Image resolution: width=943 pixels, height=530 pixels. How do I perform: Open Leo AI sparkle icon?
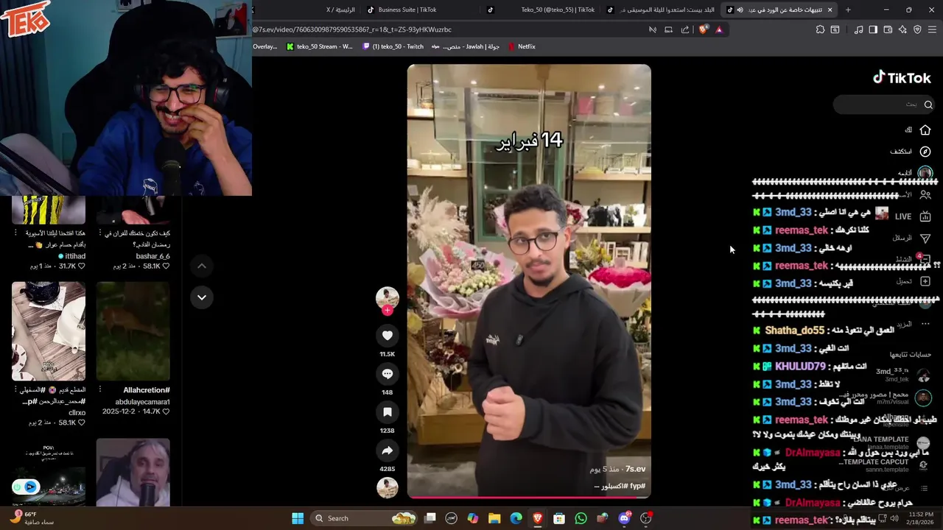902,29
